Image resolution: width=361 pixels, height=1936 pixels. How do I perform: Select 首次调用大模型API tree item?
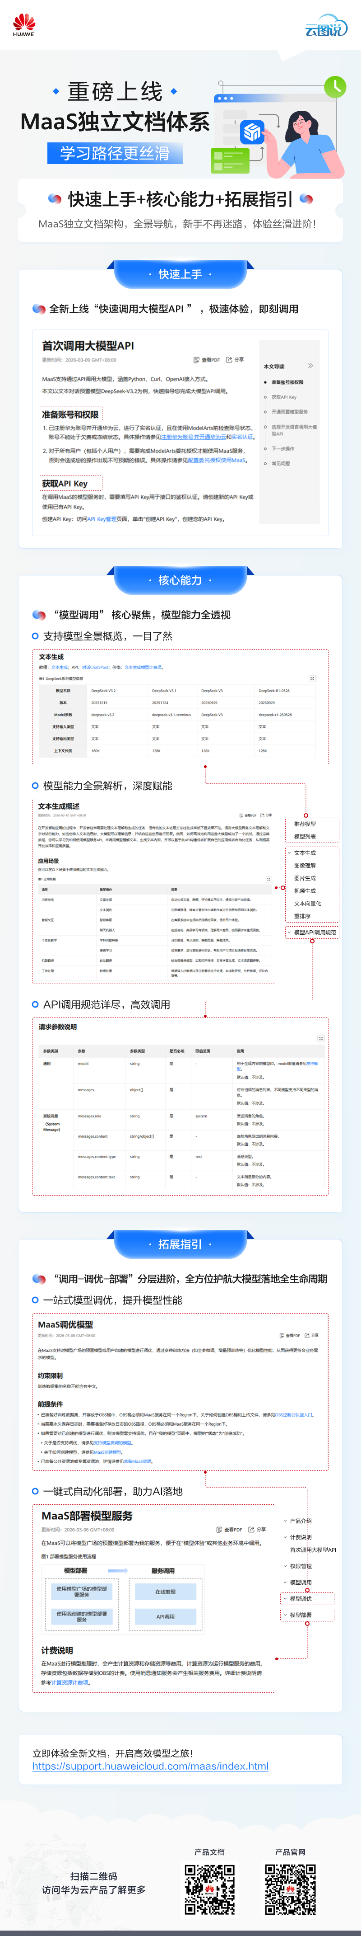313,1550
